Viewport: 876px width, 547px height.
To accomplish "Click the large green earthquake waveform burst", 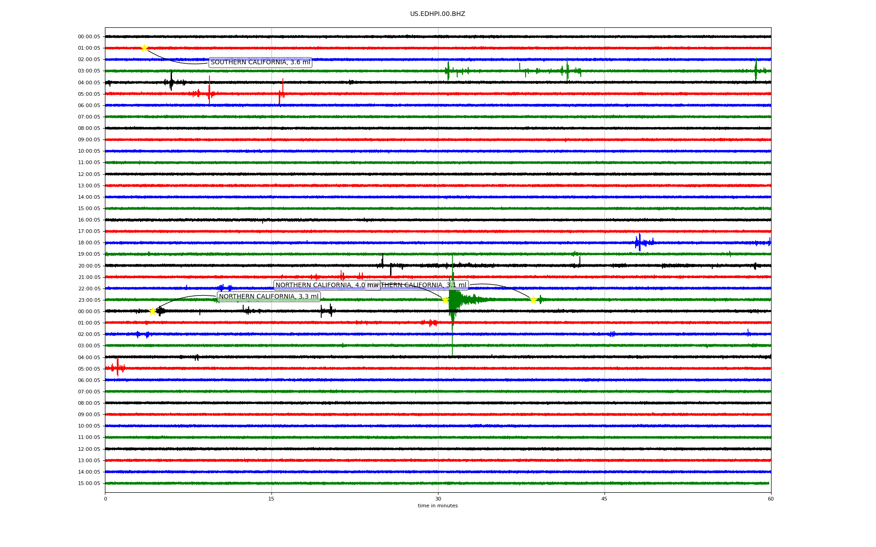I will point(453,300).
